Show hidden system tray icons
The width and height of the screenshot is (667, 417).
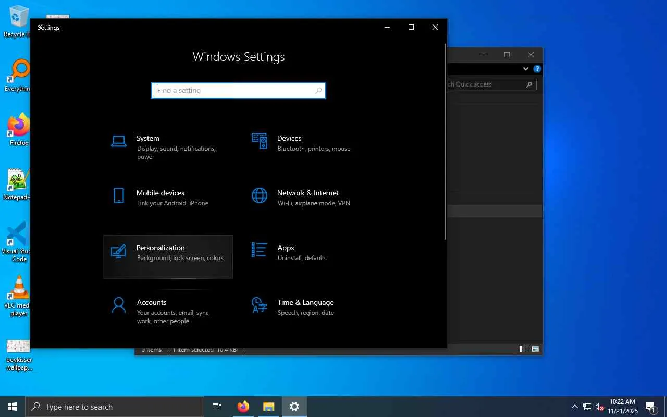[x=574, y=407]
